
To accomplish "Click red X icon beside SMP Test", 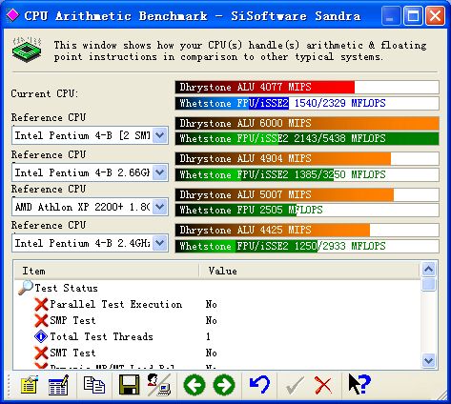I will tap(41, 320).
